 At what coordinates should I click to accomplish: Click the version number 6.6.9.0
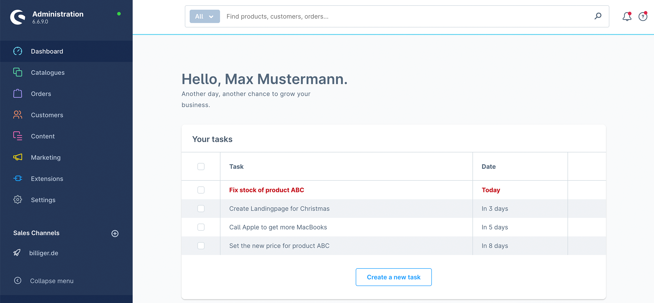click(x=40, y=22)
